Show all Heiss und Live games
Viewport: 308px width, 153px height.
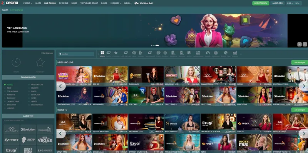point(300,63)
